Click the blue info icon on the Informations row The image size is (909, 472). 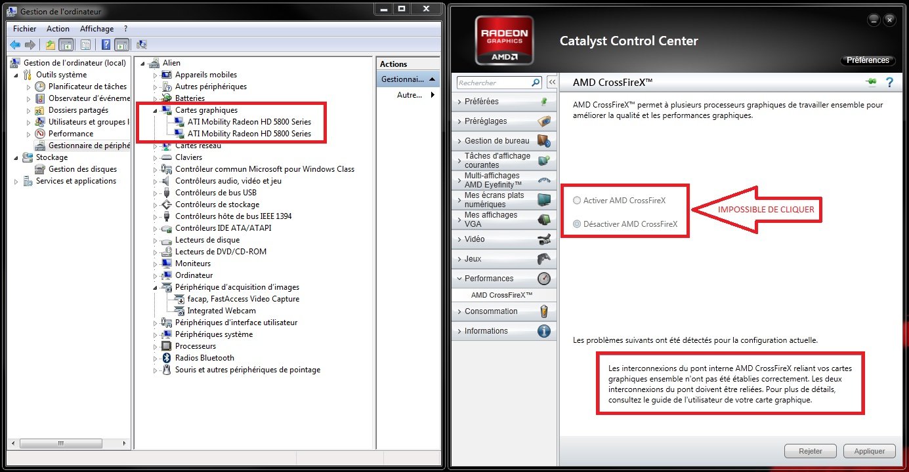pos(543,331)
